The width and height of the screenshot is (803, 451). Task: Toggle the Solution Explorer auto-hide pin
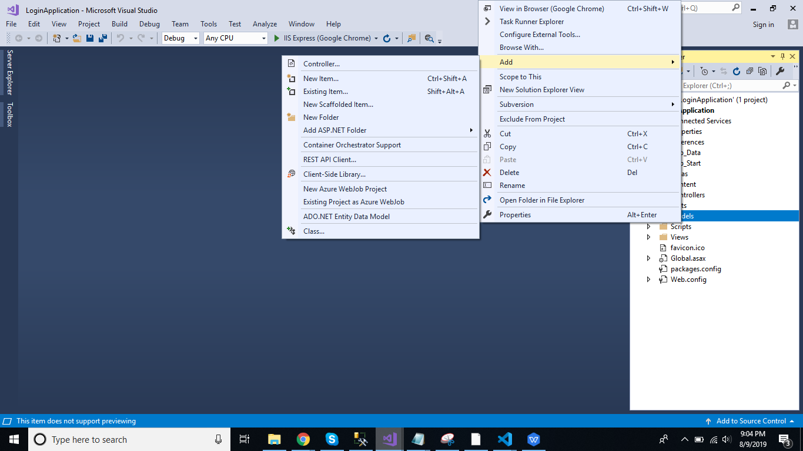tap(782, 56)
